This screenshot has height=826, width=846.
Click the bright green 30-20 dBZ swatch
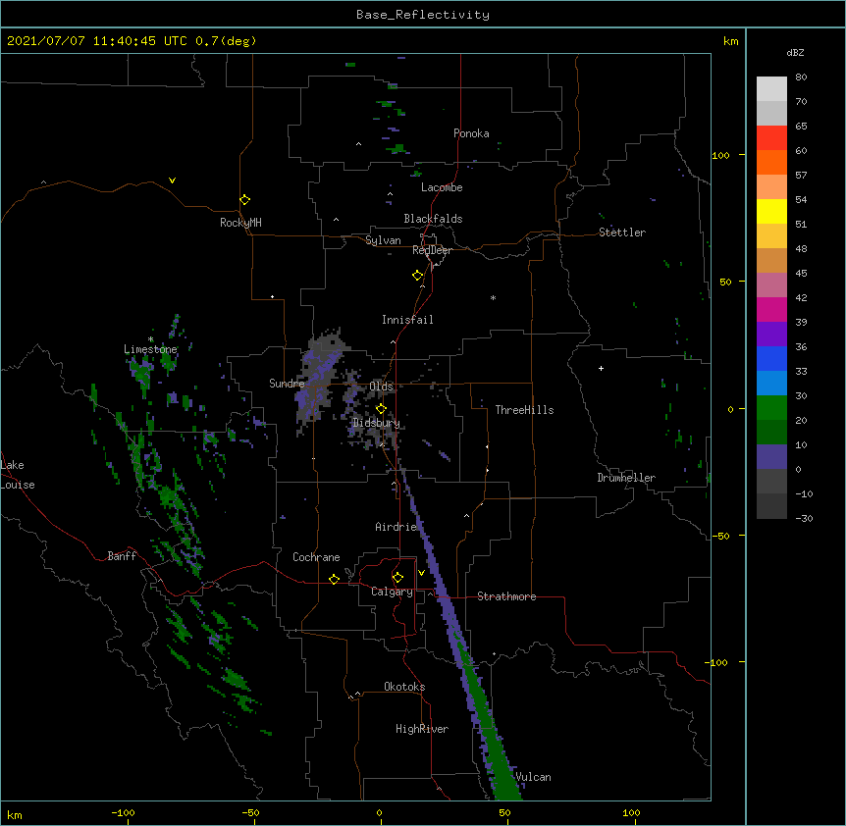[771, 408]
